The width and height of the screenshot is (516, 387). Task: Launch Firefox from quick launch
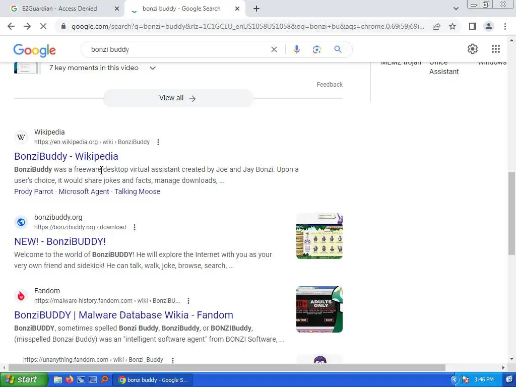70,380
